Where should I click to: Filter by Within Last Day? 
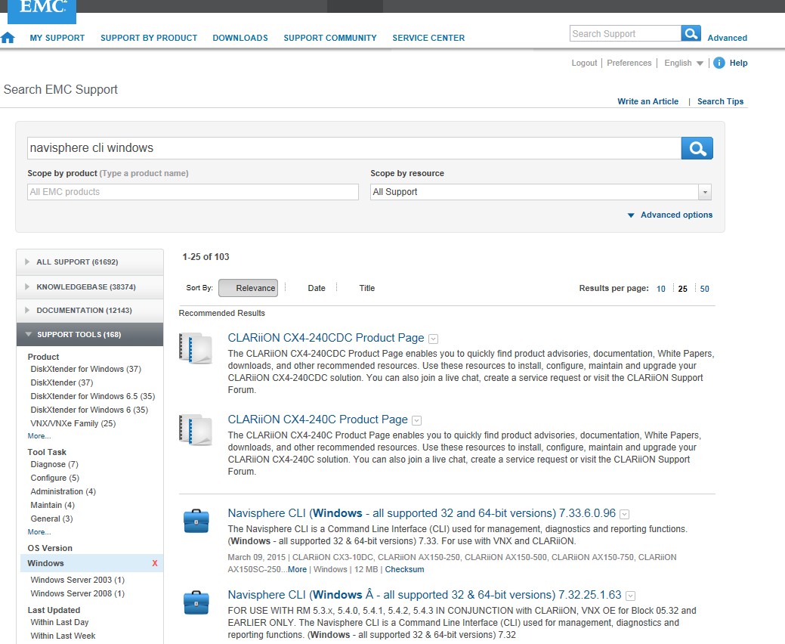tap(60, 623)
